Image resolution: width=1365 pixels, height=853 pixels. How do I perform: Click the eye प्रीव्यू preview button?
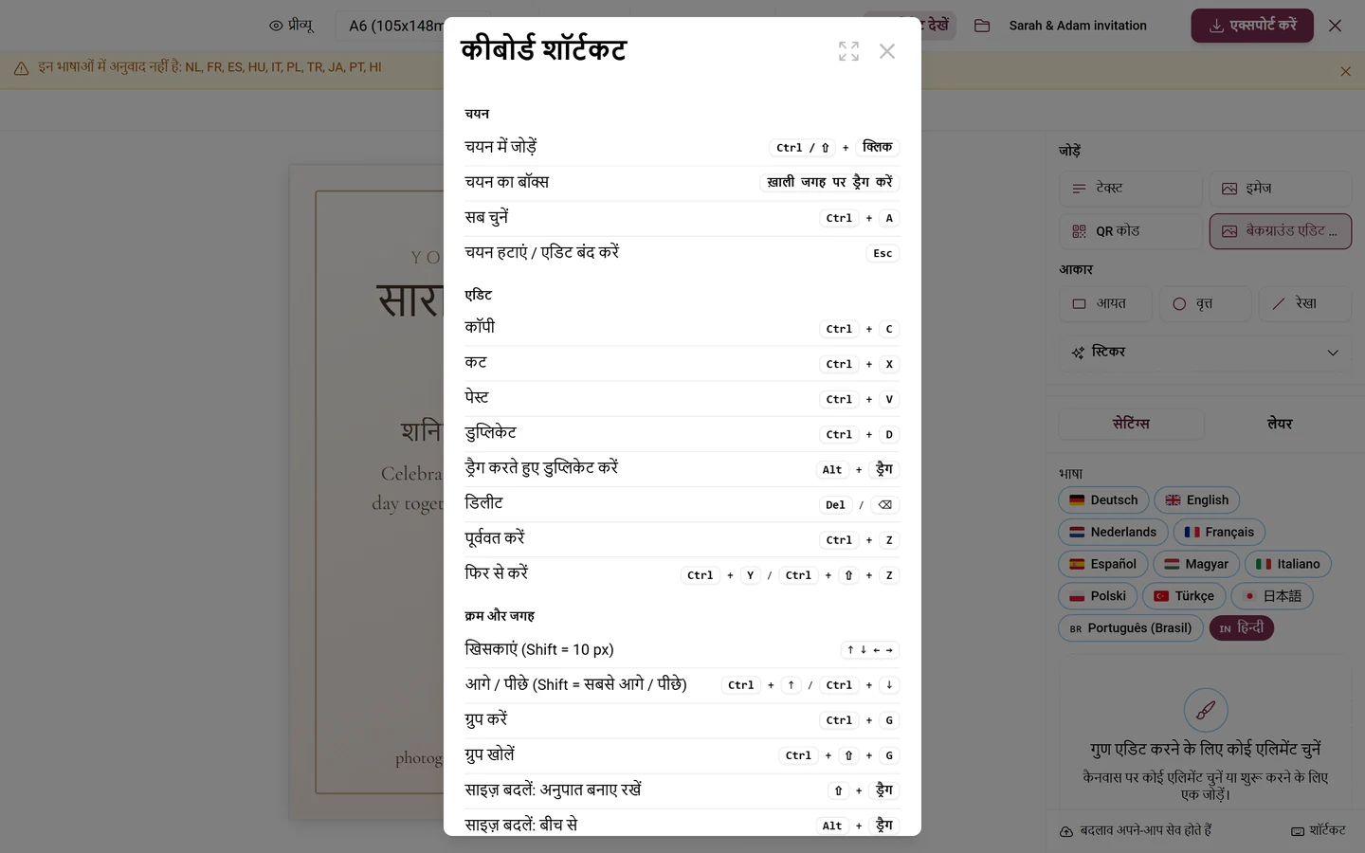click(x=291, y=26)
